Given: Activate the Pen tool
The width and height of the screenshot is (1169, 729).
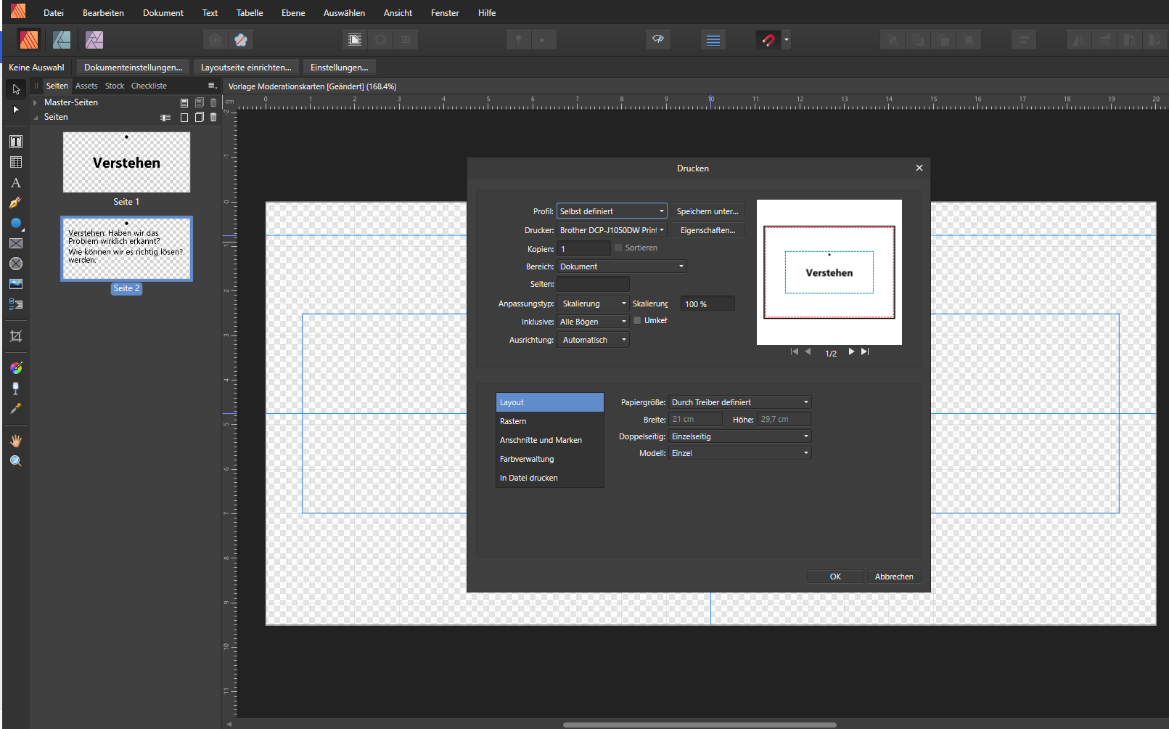Looking at the screenshot, I should point(16,203).
